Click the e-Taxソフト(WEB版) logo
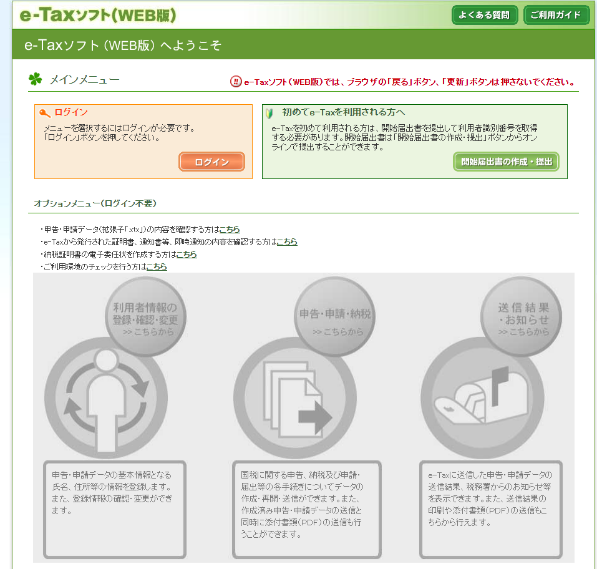The height and width of the screenshot is (569, 597). 98,15
